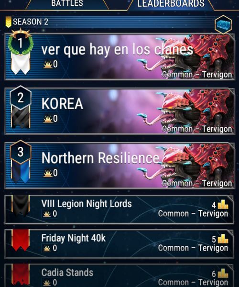Select the Friday Night 40k row

(119, 243)
